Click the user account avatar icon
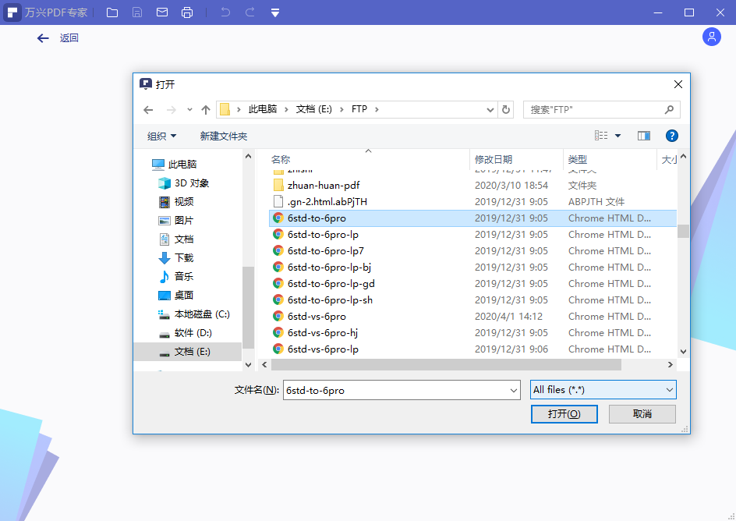The width and height of the screenshot is (736, 521). (711, 37)
